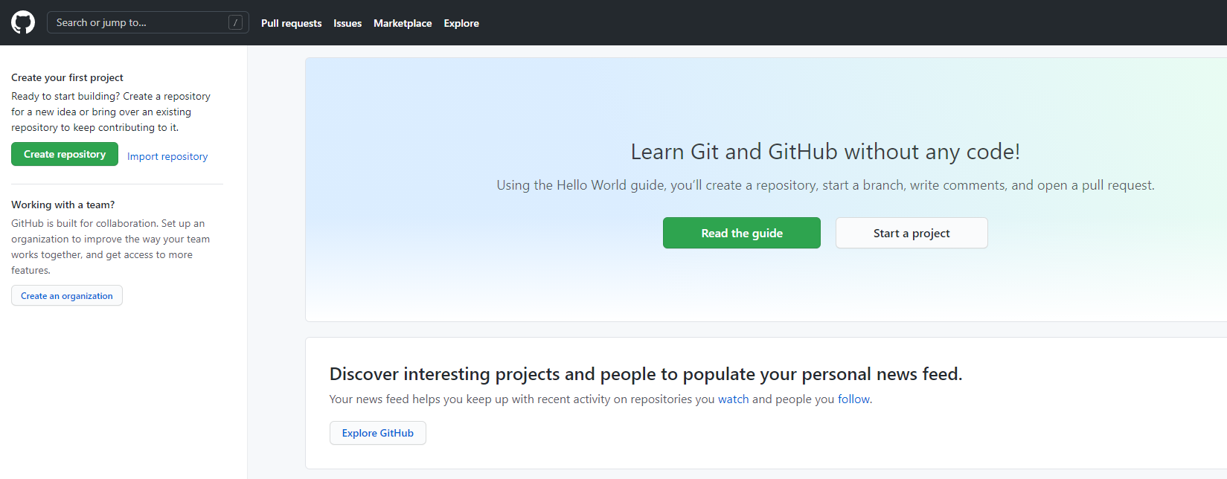1227x479 pixels.
Task: Open Pull requests in top navigation
Action: (291, 23)
